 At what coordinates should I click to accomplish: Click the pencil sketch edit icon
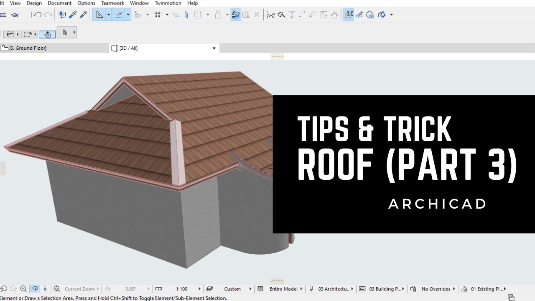(x=359, y=15)
